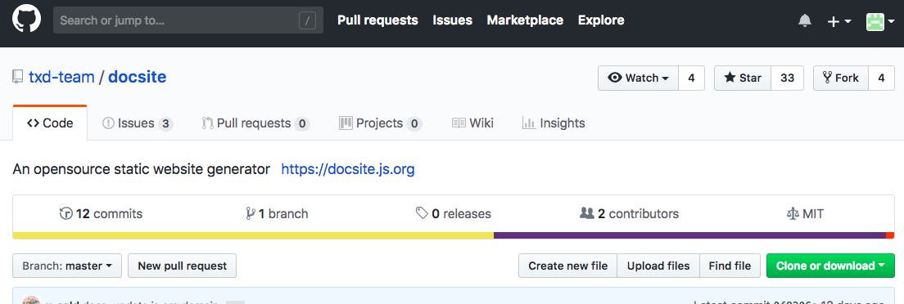Click the repository book icon
The height and width of the screenshot is (304, 904).
(x=18, y=77)
